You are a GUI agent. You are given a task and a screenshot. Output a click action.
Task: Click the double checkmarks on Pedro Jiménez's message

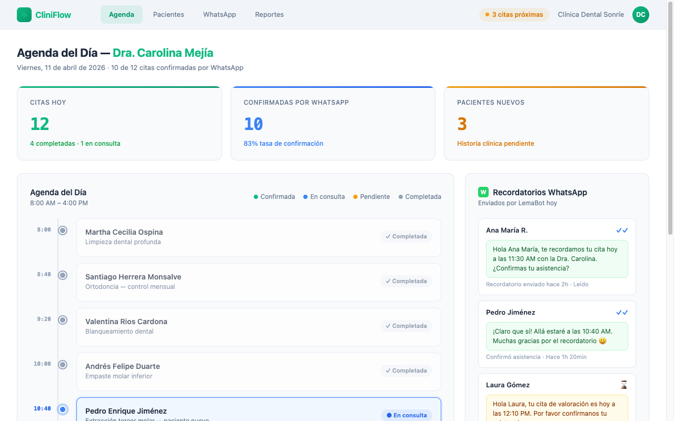622,312
